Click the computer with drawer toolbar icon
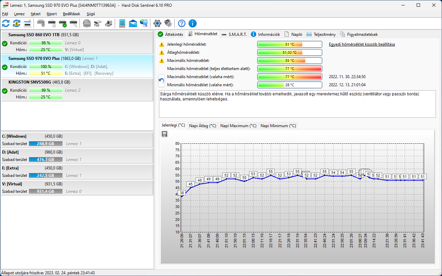 coord(109,23)
